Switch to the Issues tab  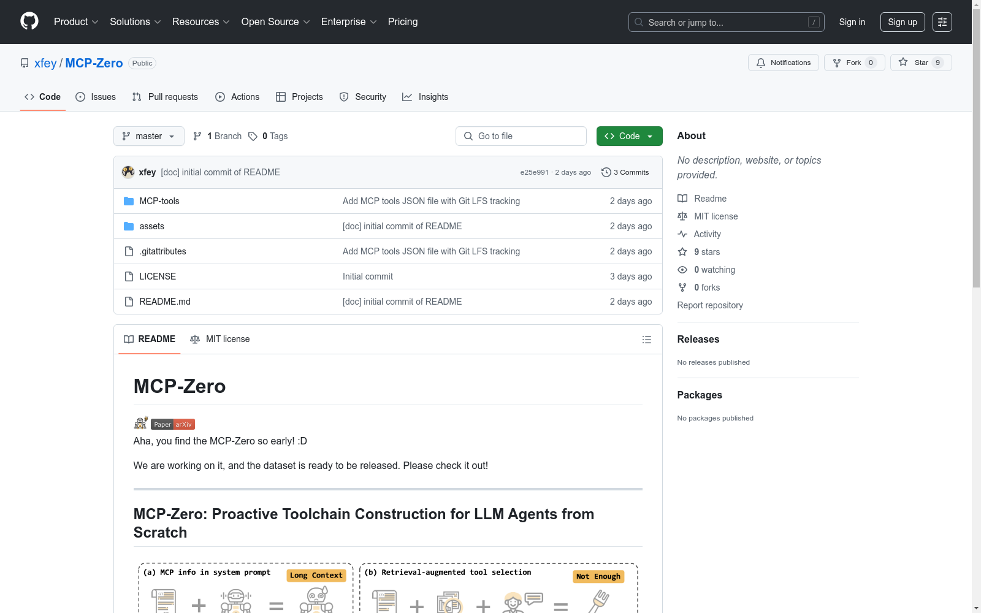pos(96,97)
